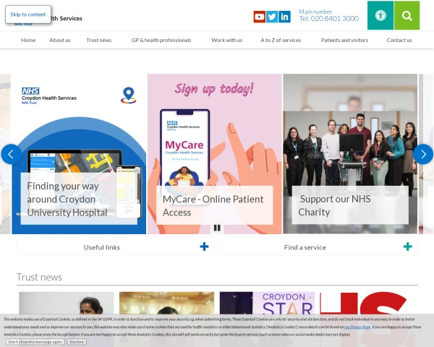Open A to Z of services menu
Screen dimensions: 434x347
pos(281,40)
